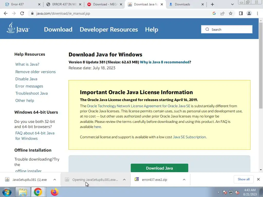The image size is (263, 197).
Task: Expand options for error437.exe2.zip download
Action: coord(184,180)
